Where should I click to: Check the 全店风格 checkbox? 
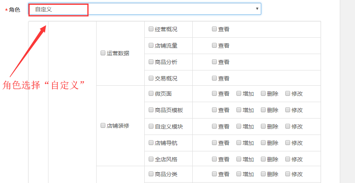pos(151,159)
